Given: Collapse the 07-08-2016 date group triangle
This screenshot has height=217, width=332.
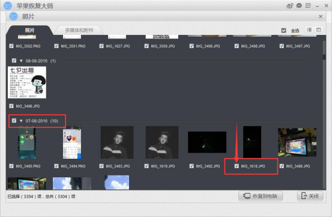Looking at the screenshot, I should click(21, 121).
